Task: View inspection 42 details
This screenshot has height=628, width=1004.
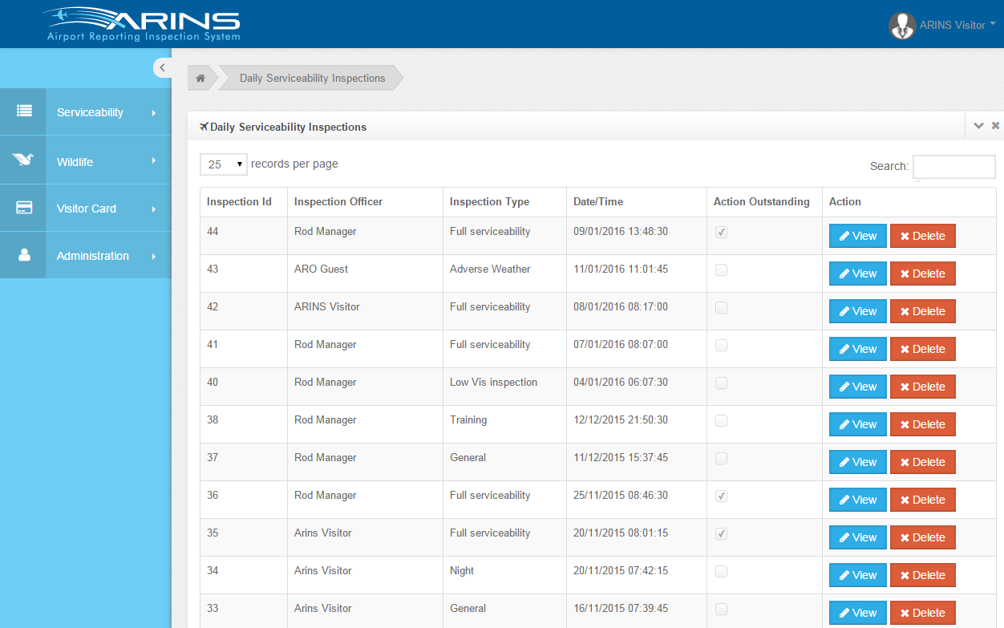Action: coord(857,311)
